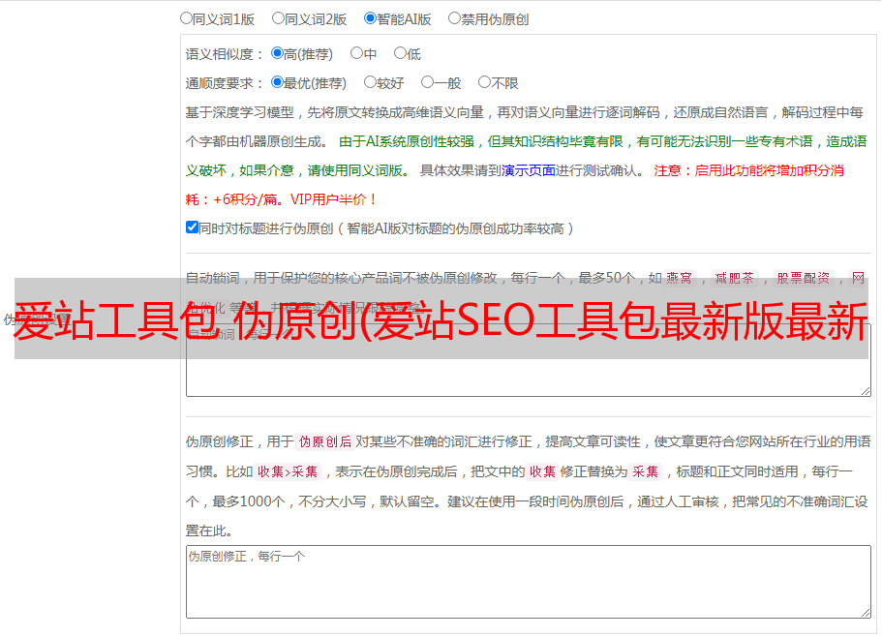This screenshot has height=637, width=882.
Task: Click inside the 伪原创修正 textarea
Action: [x=529, y=582]
